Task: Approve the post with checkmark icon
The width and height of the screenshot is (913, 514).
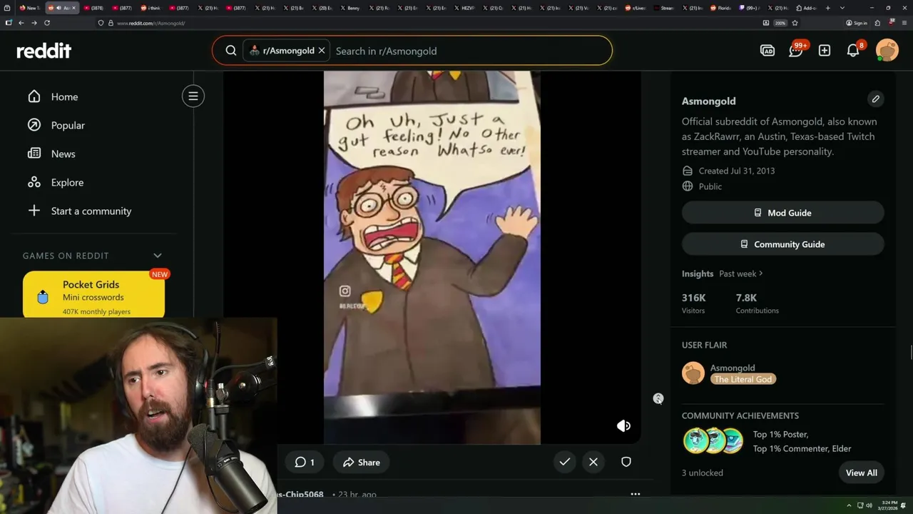Action: tap(564, 462)
